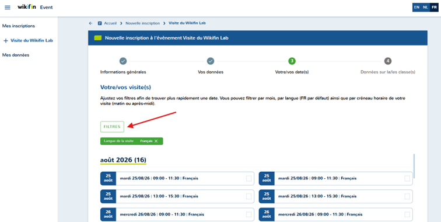Click the Votre/vos visite(s) heading
Image resolution: width=441 pixels, height=222 pixels.
click(125, 87)
